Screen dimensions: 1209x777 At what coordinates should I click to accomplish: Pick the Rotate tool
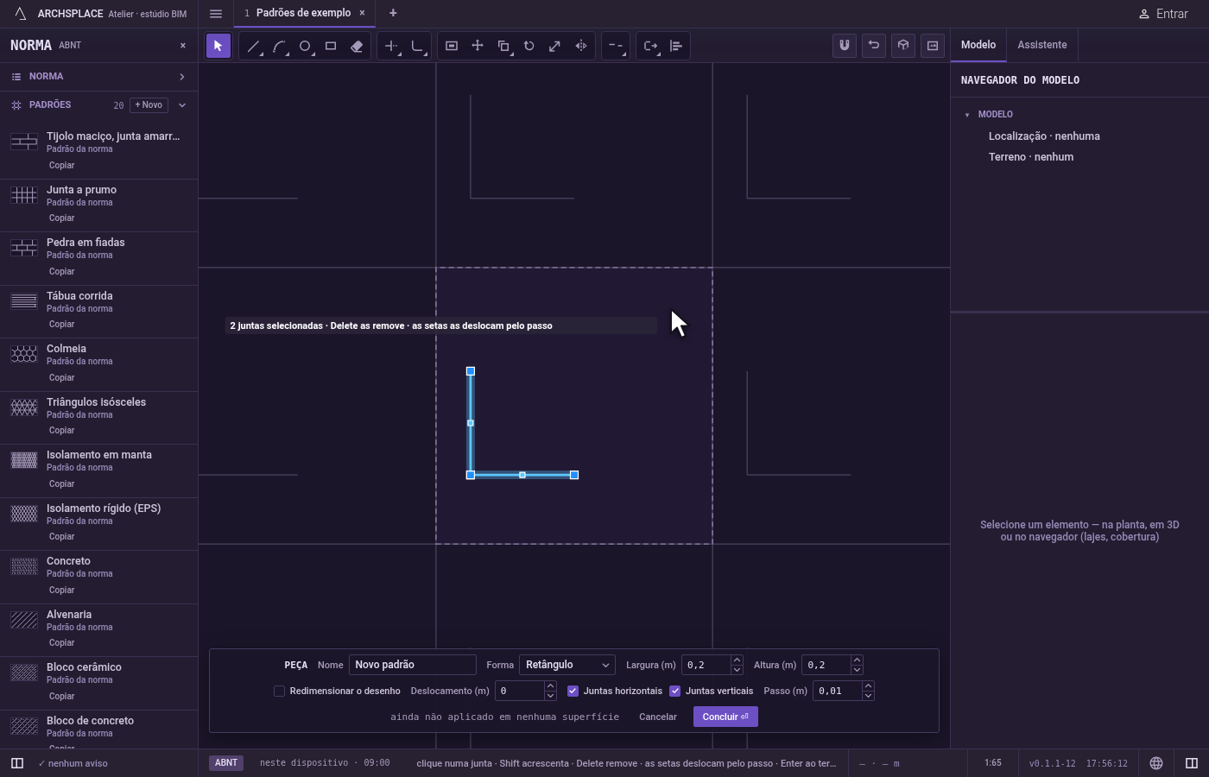click(529, 46)
